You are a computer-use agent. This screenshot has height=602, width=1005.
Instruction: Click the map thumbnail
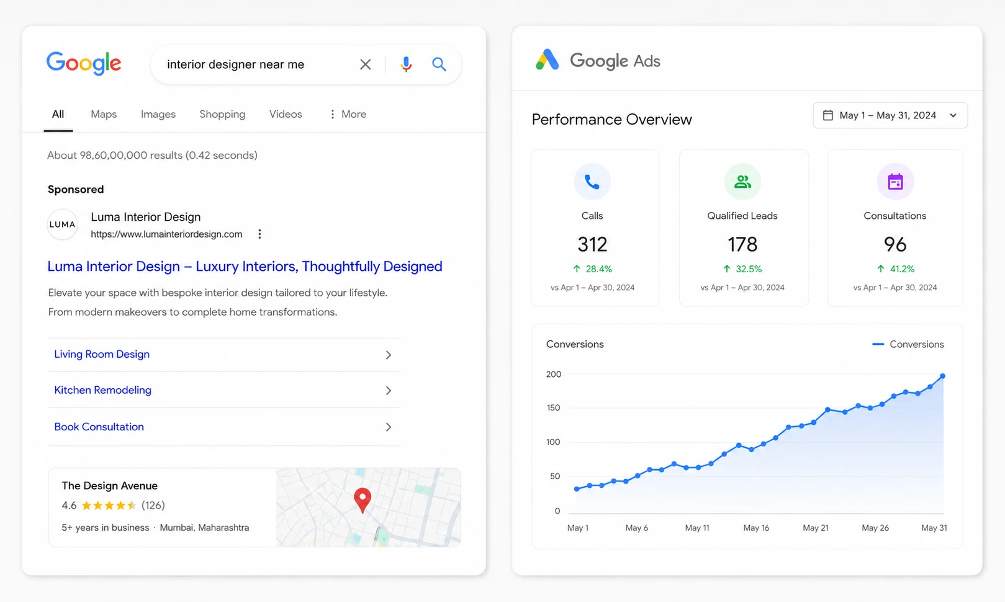pos(369,507)
